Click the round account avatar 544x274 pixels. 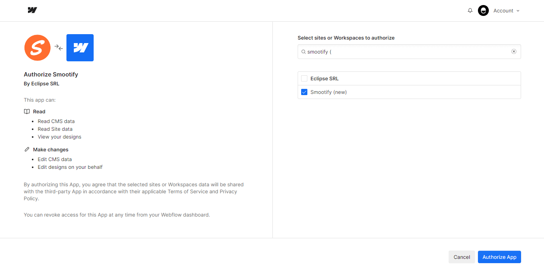pyautogui.click(x=483, y=10)
